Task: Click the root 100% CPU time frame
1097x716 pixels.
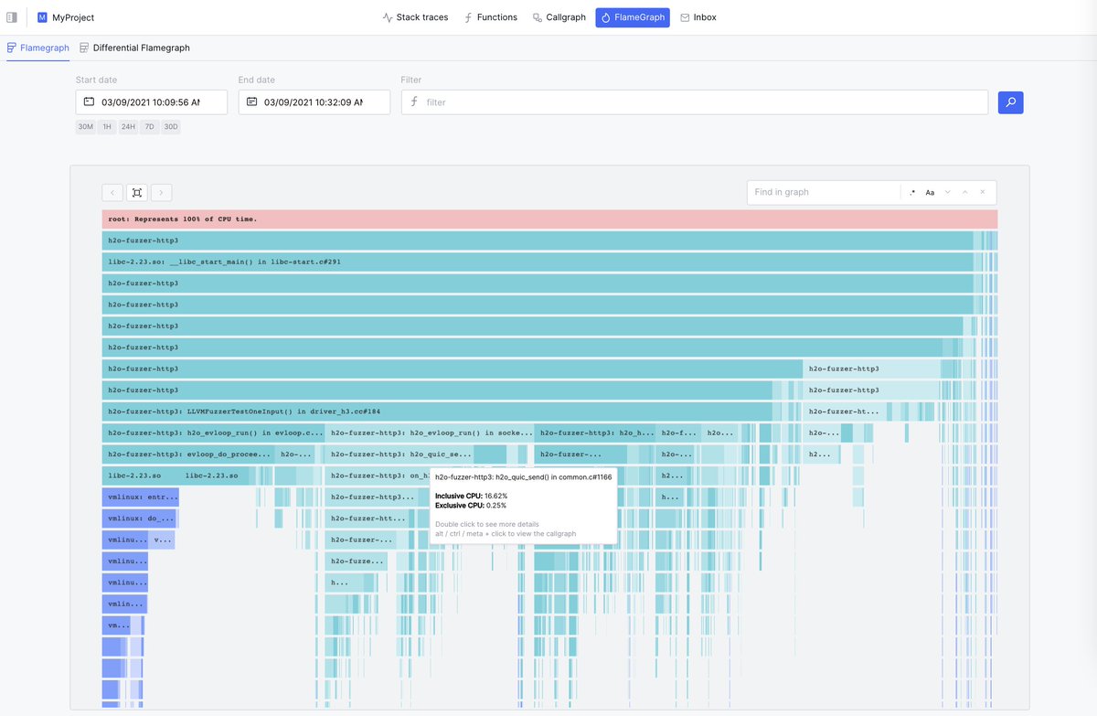Action: pos(549,219)
